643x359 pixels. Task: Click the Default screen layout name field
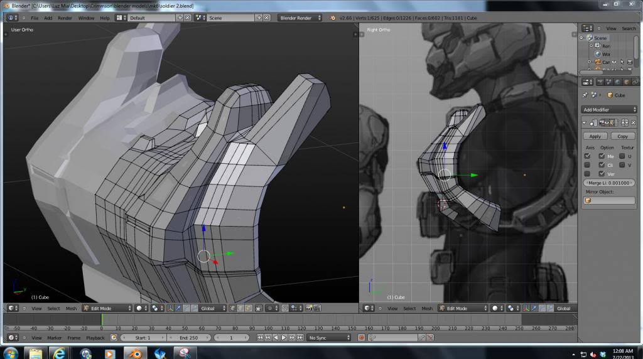pyautogui.click(x=151, y=18)
